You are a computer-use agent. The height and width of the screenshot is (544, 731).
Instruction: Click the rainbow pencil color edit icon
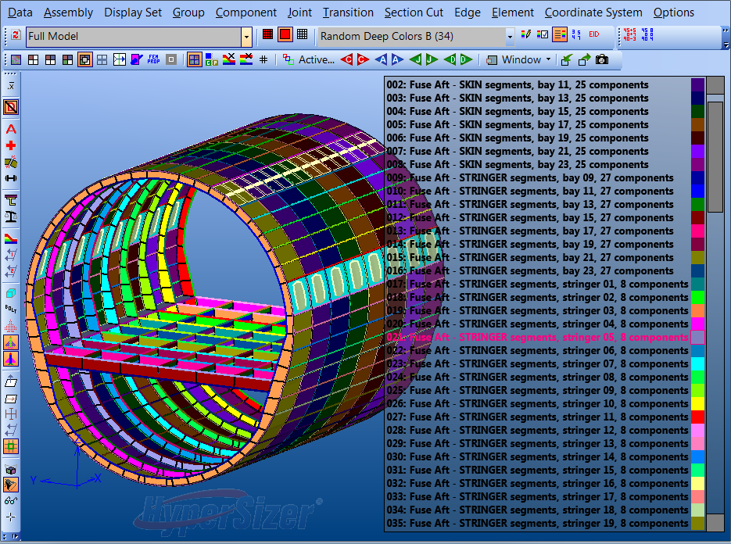pyautogui.click(x=525, y=35)
